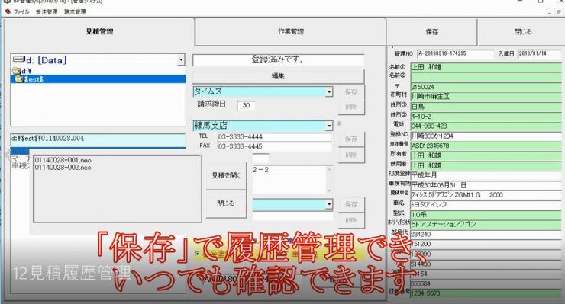
Task: Click the 見積を開く button
Action: [226, 175]
